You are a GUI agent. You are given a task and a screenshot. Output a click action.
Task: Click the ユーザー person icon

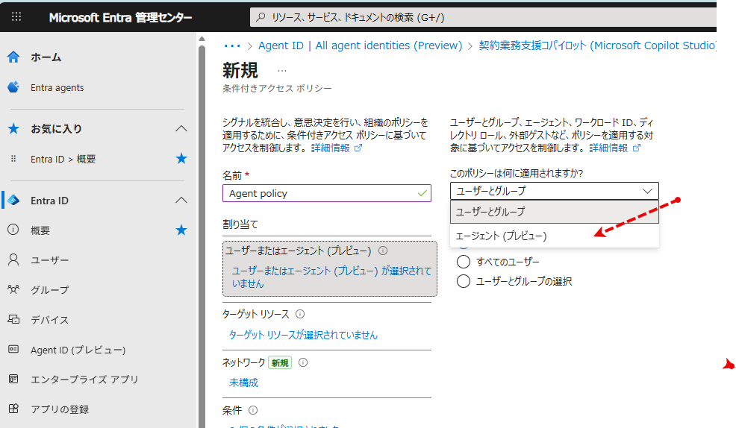(13, 259)
